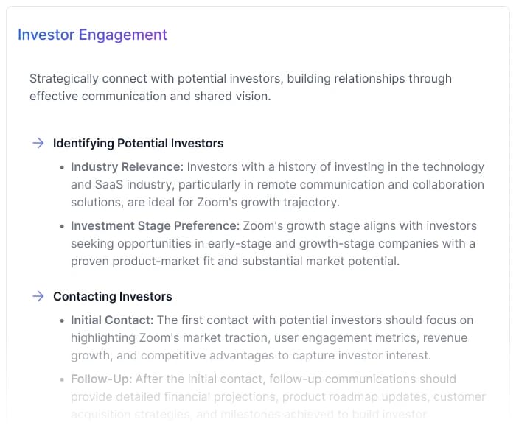Screen dimensions: 516x442
Task: Click the bold Initial Contact label
Action: 112,320
